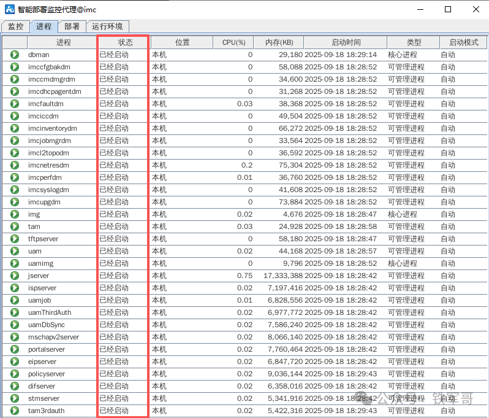Click the status icon for tftpserver row

[x=15, y=239]
